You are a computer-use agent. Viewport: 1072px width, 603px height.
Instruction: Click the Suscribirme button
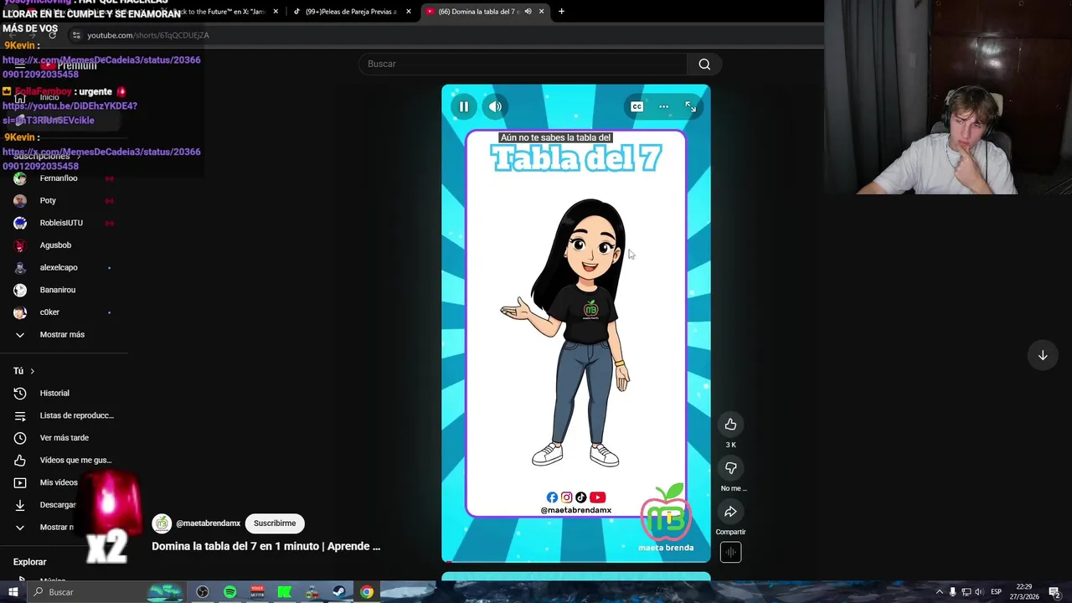pyautogui.click(x=275, y=523)
